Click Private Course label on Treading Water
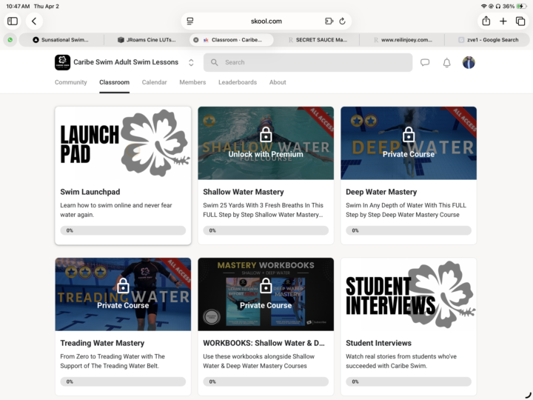This screenshot has width=533, height=400. point(123,305)
